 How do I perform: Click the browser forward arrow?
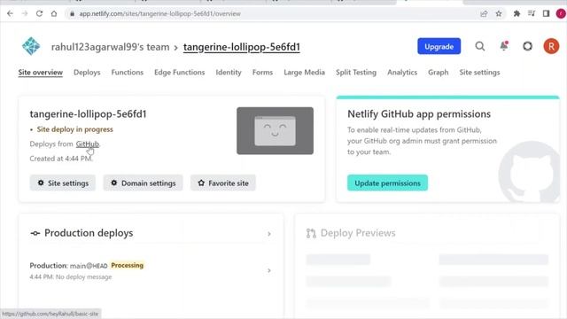pyautogui.click(x=25, y=14)
